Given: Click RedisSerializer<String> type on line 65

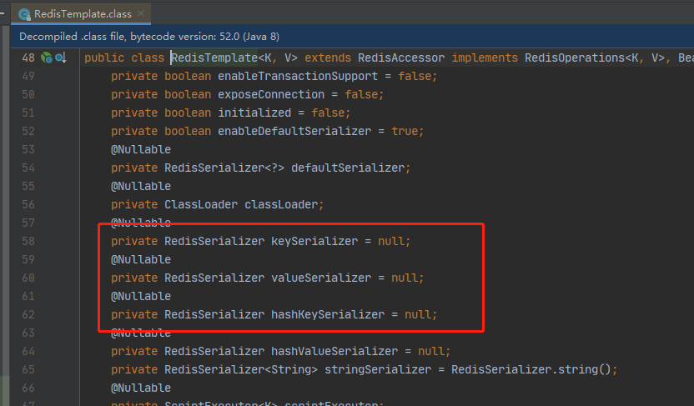Looking at the screenshot, I should [241, 369].
